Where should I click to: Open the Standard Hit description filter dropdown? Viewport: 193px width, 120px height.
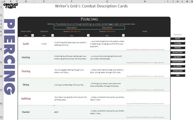(88, 35)
